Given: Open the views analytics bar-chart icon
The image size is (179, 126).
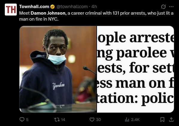Looking at the screenshot, I should 127,120.
